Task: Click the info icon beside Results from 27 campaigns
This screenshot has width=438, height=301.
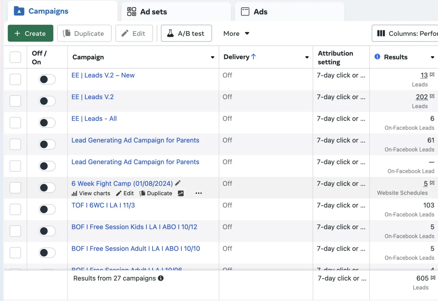Action: click(161, 278)
